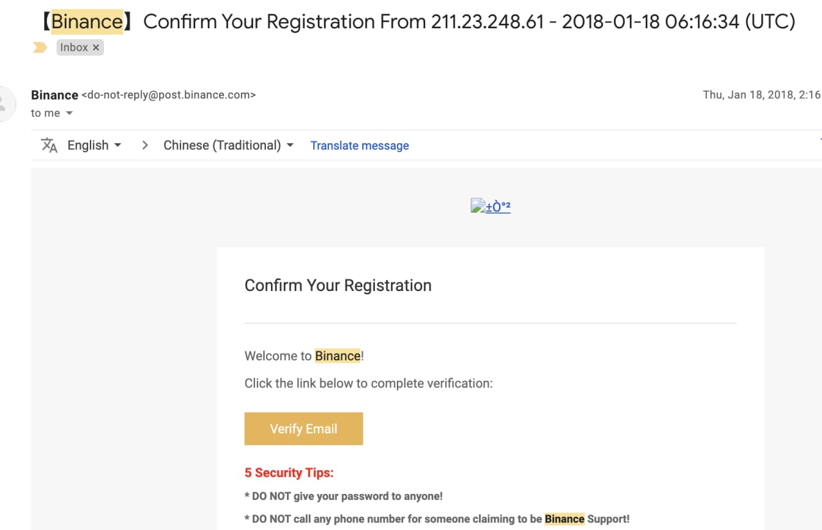Click the Translate message link

(360, 146)
